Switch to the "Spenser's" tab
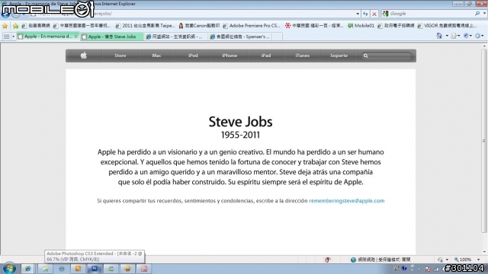The width and height of the screenshot is (488, 274). (x=239, y=37)
